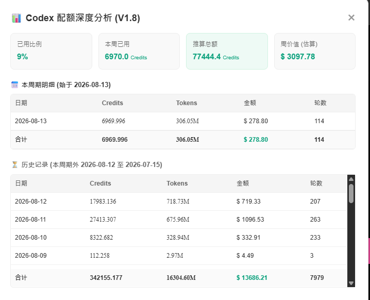Click the date cell 2026-08-11
370x300 pixels.
[30, 220]
